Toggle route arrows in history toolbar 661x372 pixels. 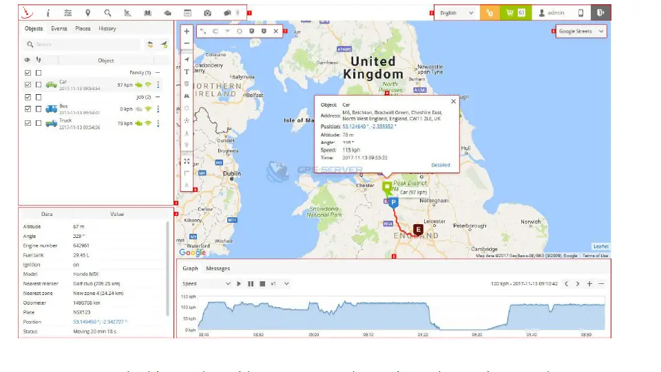(227, 31)
